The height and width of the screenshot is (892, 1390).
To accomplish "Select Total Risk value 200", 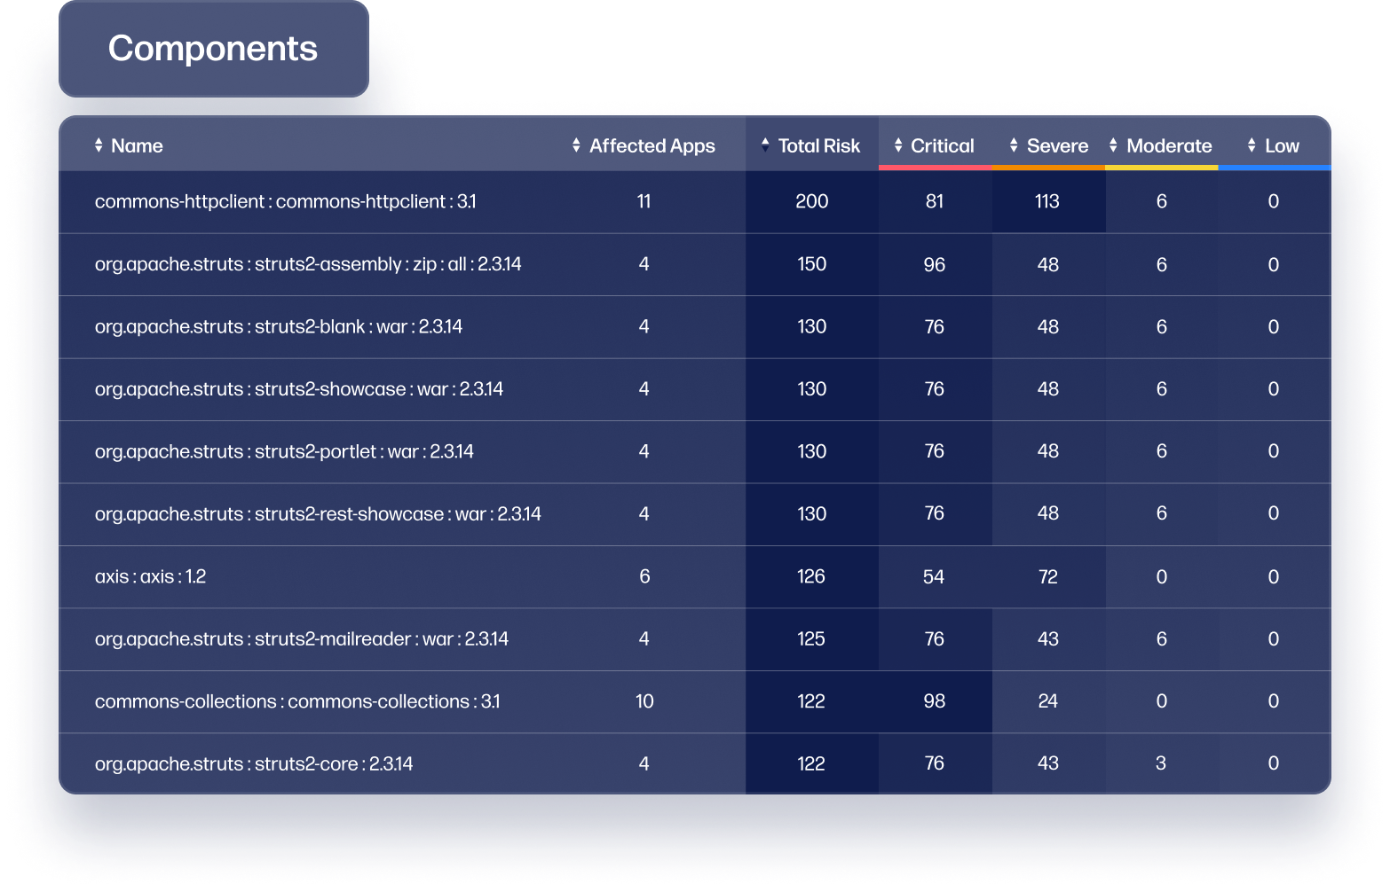I will pyautogui.click(x=811, y=201).
